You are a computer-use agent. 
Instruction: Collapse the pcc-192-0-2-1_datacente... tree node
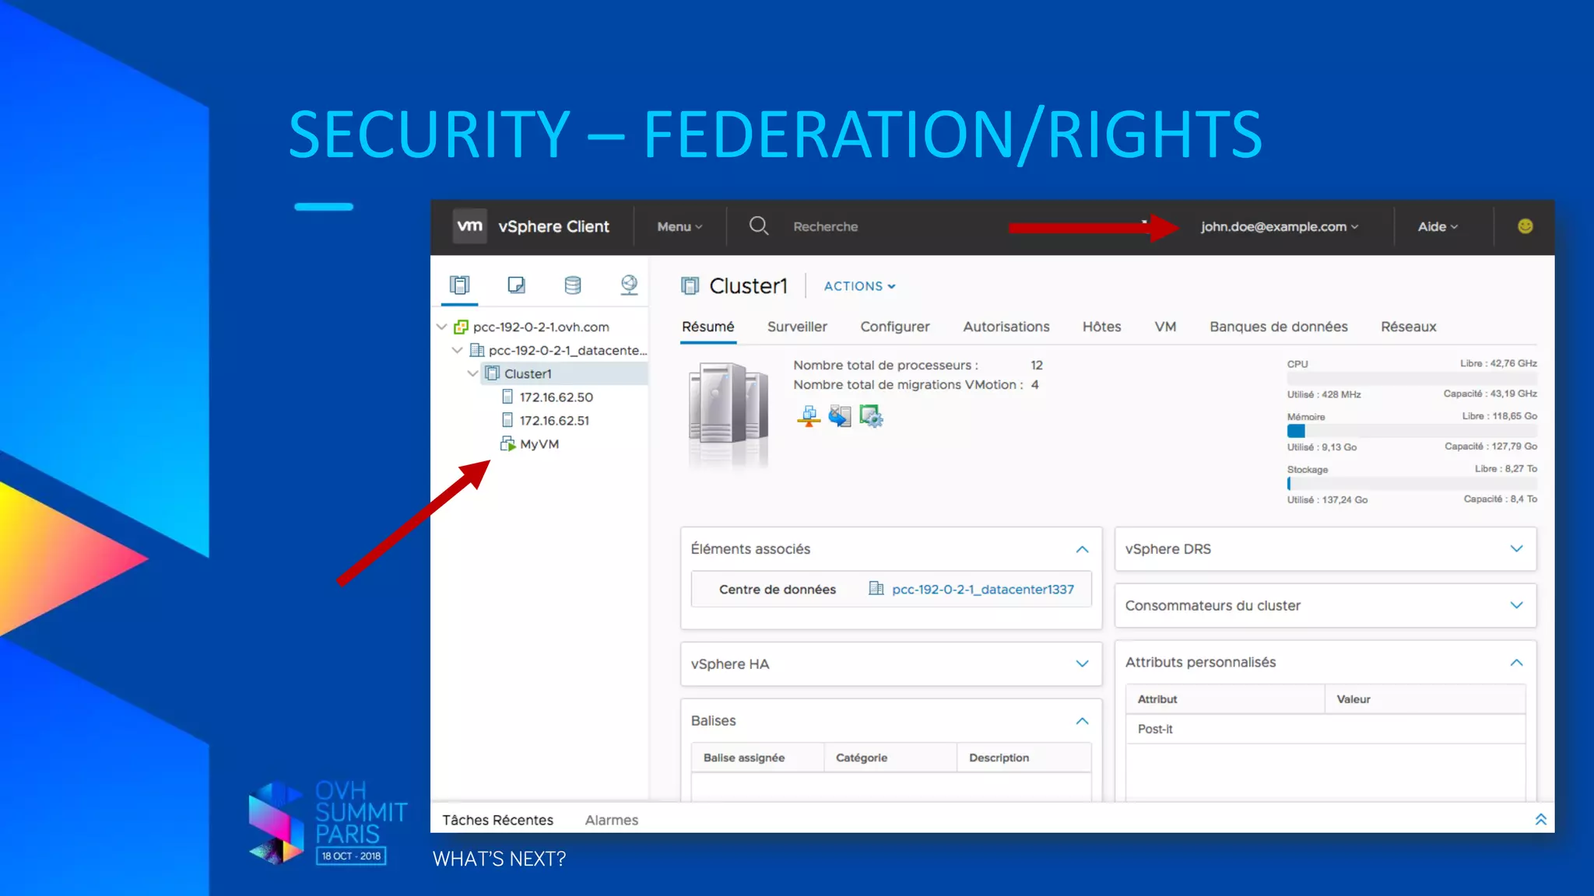pos(458,350)
